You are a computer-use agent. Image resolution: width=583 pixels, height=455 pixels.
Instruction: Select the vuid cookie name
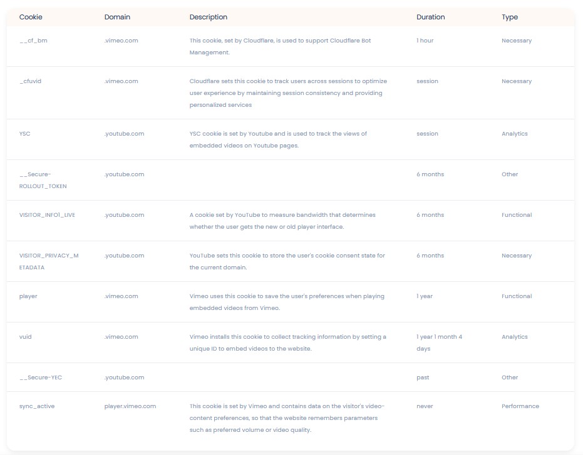click(26, 337)
